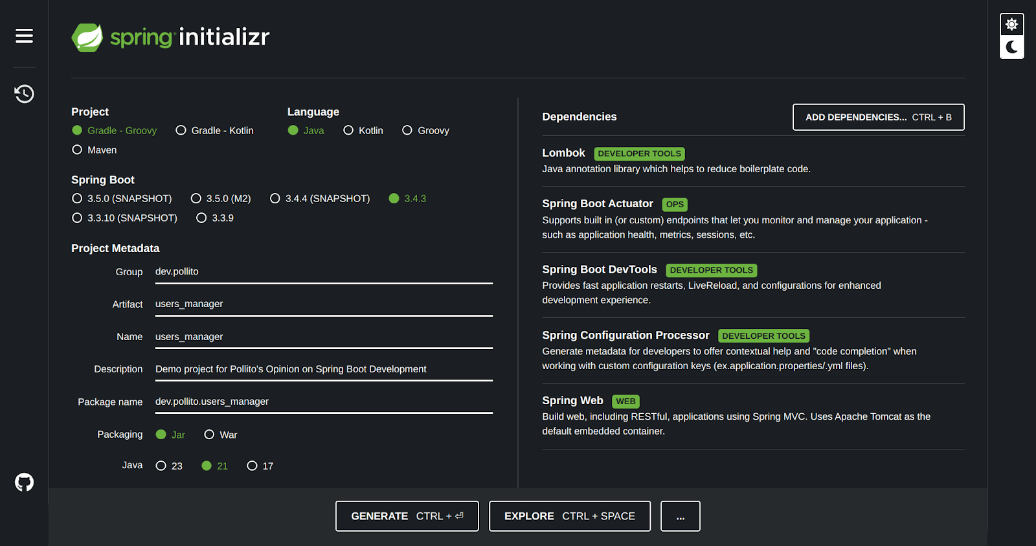The image size is (1036, 546).
Task: Click Developer Tools tag beside DevTools
Action: [x=712, y=271]
